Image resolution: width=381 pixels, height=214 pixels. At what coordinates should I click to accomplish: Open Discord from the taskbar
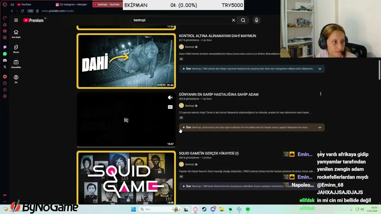[x=213, y=209]
